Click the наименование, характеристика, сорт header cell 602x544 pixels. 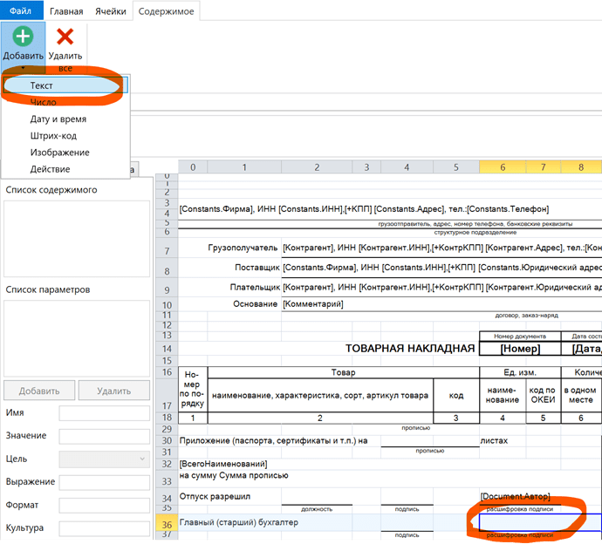[x=320, y=395]
